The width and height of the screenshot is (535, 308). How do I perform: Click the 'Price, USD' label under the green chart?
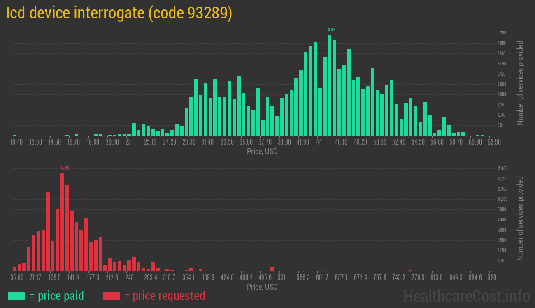pos(261,152)
